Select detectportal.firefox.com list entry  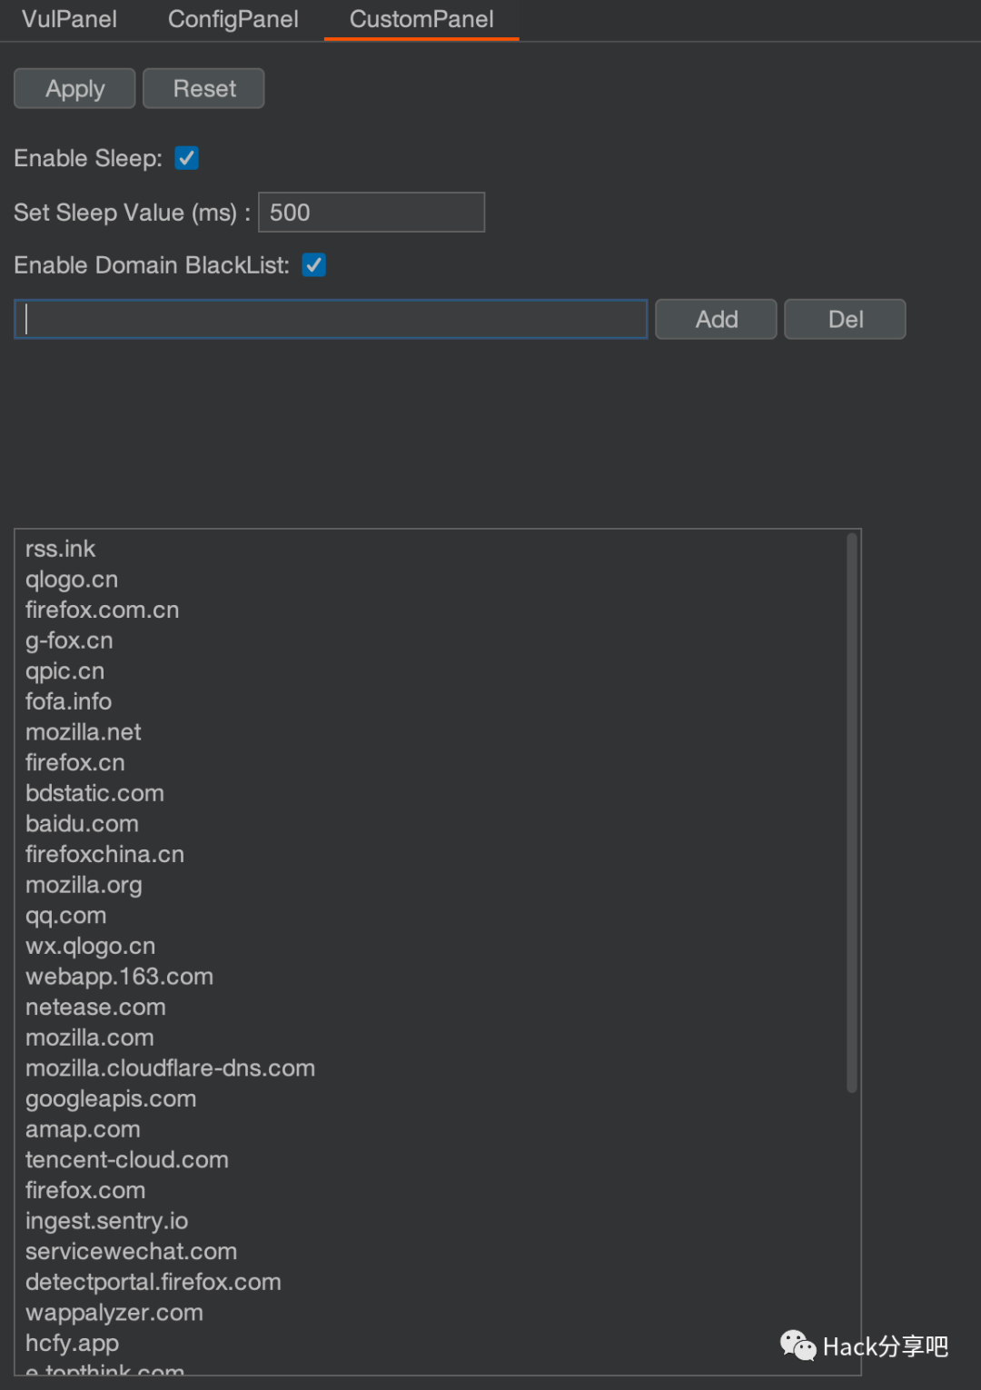coord(154,1283)
